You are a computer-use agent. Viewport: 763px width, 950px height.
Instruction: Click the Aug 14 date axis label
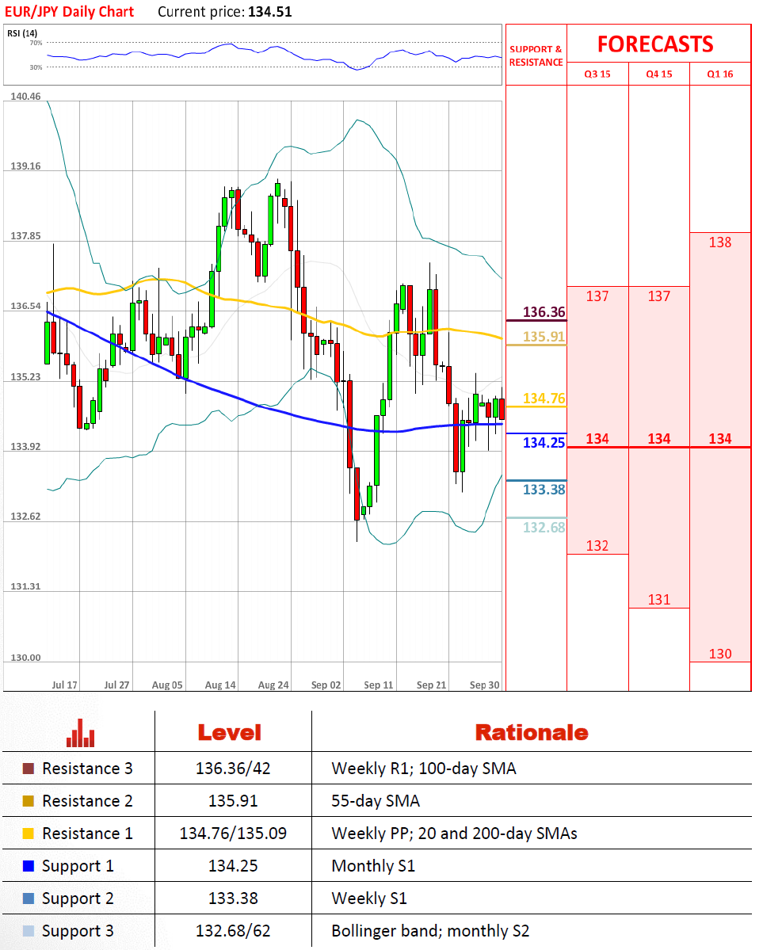tap(220, 685)
